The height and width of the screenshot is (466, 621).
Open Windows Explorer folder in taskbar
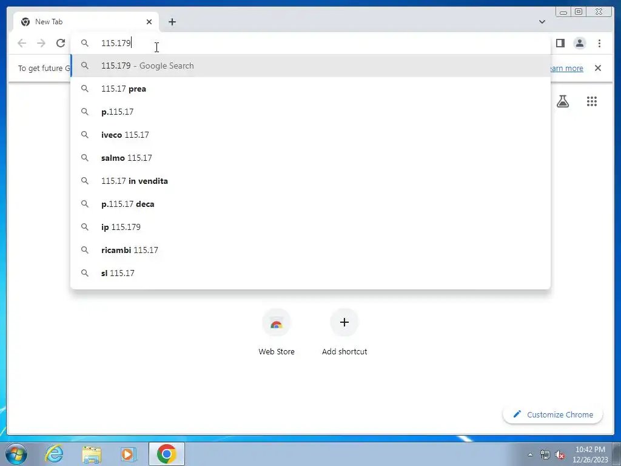(x=92, y=454)
